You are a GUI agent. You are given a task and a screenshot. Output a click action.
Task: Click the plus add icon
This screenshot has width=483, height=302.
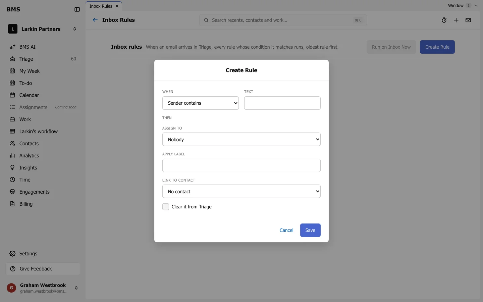pyautogui.click(x=456, y=20)
